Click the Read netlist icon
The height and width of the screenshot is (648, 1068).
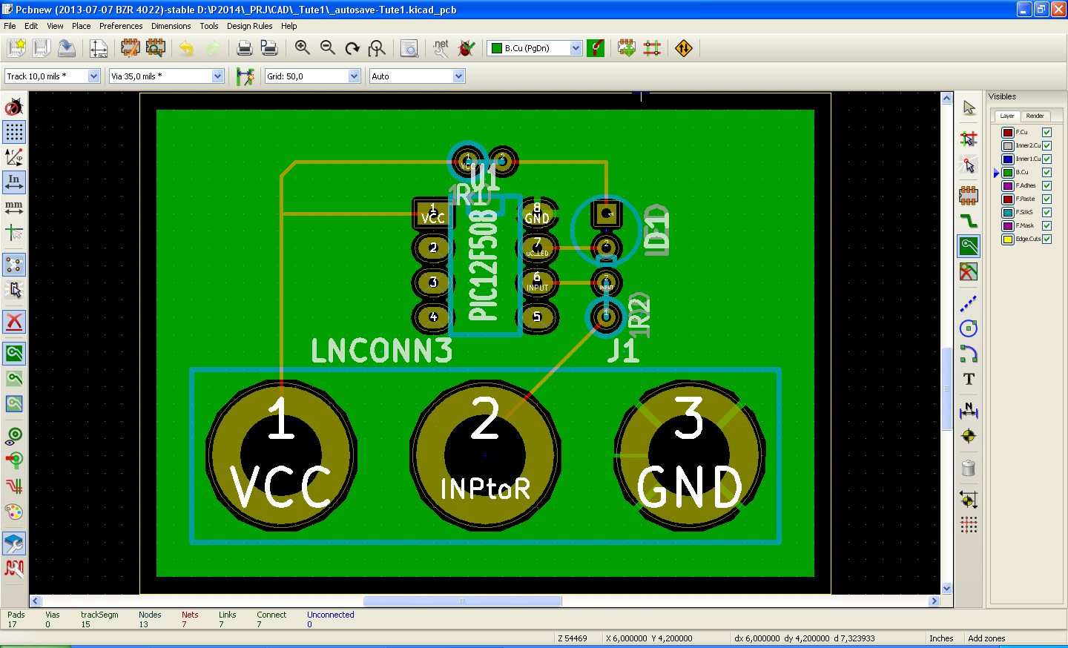pos(441,48)
